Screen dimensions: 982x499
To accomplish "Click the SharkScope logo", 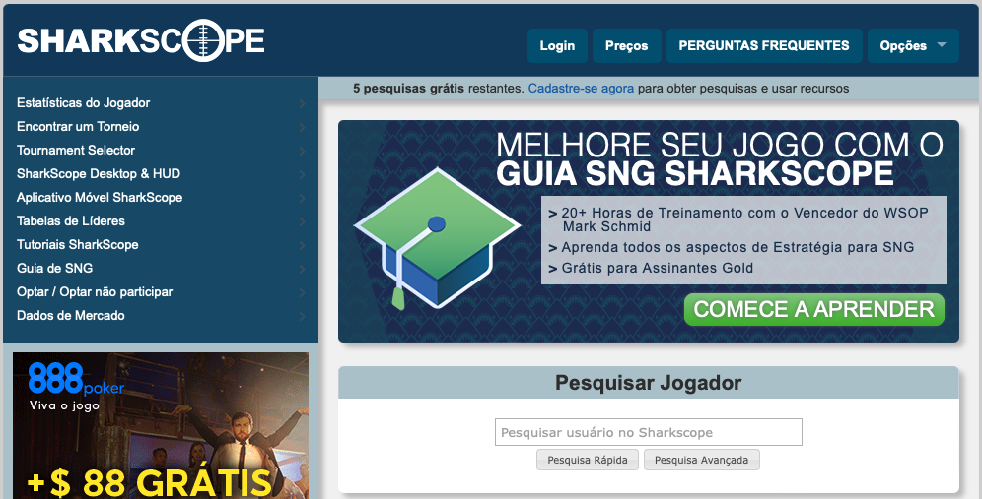I will coord(141,40).
